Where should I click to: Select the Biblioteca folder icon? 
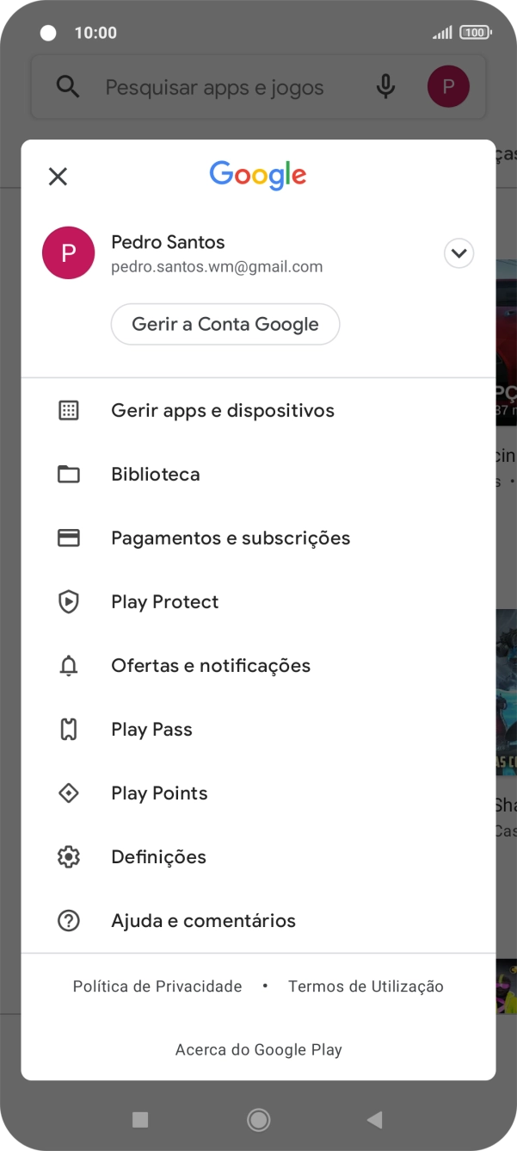point(69,474)
